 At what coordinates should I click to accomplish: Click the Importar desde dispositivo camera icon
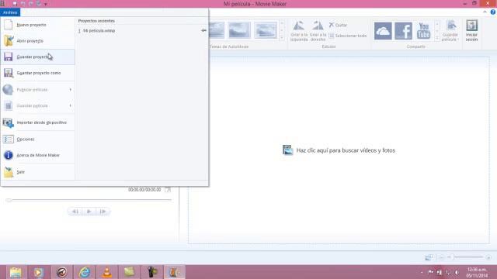9,122
